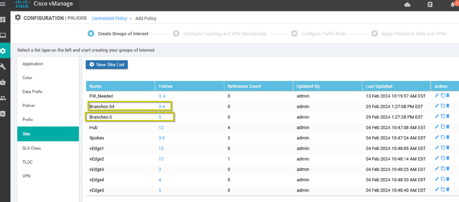The image size is (459, 202).
Task: Select the Site list type
Action: [48, 134]
